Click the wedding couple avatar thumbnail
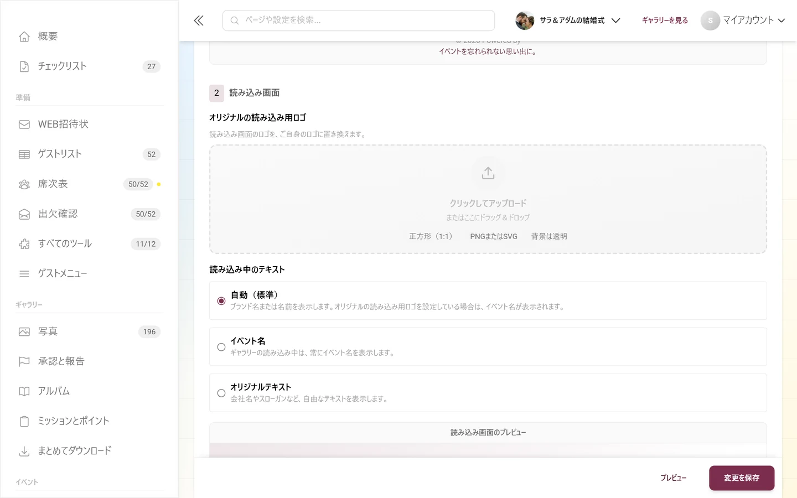 coord(525,20)
